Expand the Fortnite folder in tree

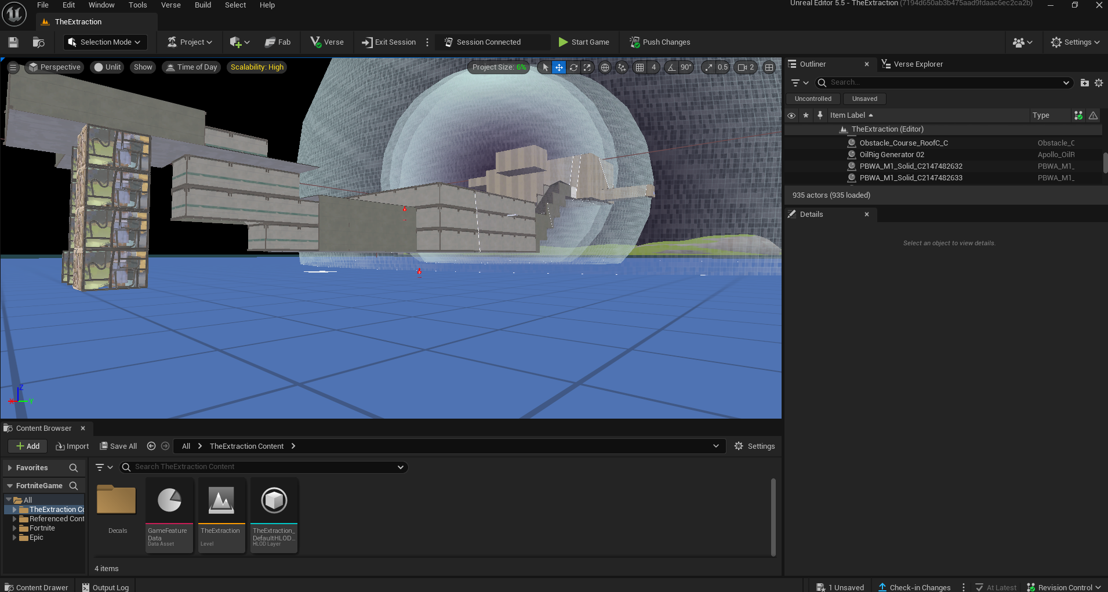pyautogui.click(x=14, y=528)
